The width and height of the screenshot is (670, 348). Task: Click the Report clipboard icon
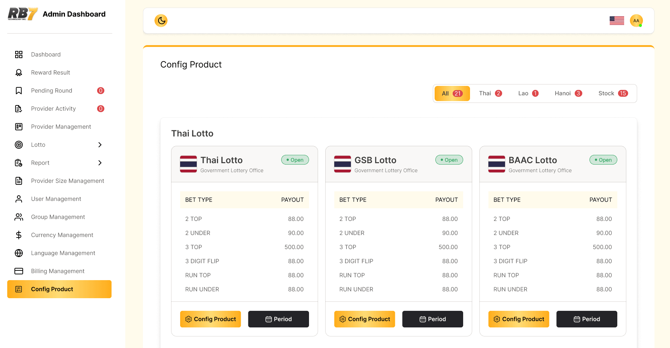pos(19,163)
